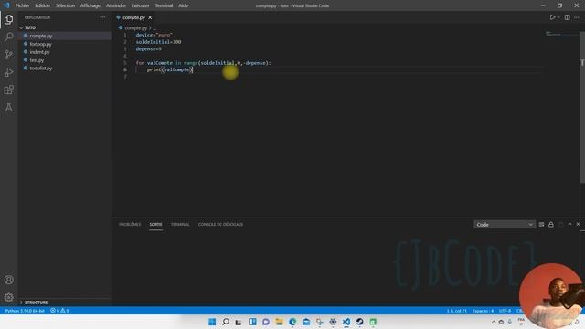Maximize the bottom panel with the chevron

pyautogui.click(x=569, y=225)
